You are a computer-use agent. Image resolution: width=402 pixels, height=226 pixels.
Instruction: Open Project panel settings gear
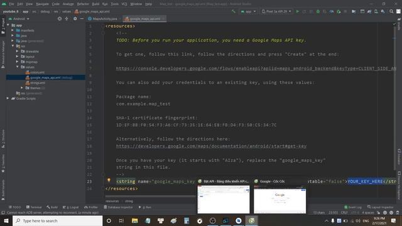coord(75,19)
